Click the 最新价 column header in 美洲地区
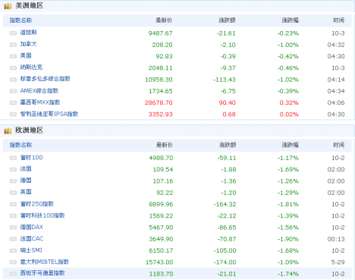355x280 pixels. pos(164,20)
